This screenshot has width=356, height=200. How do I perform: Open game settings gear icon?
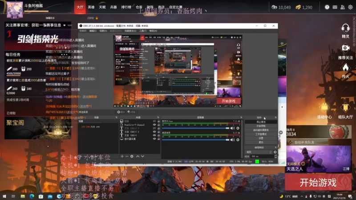[x=350, y=7]
